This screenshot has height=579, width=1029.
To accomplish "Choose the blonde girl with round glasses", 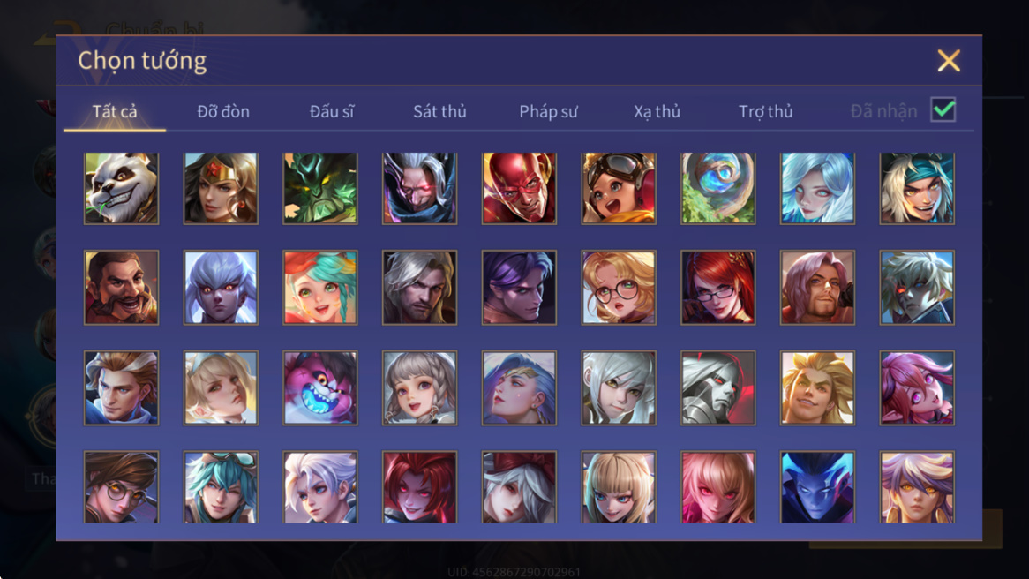I will point(618,288).
